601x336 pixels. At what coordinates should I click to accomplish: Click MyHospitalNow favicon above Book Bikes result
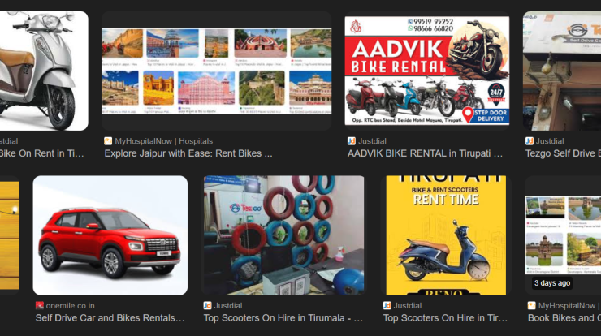532,305
